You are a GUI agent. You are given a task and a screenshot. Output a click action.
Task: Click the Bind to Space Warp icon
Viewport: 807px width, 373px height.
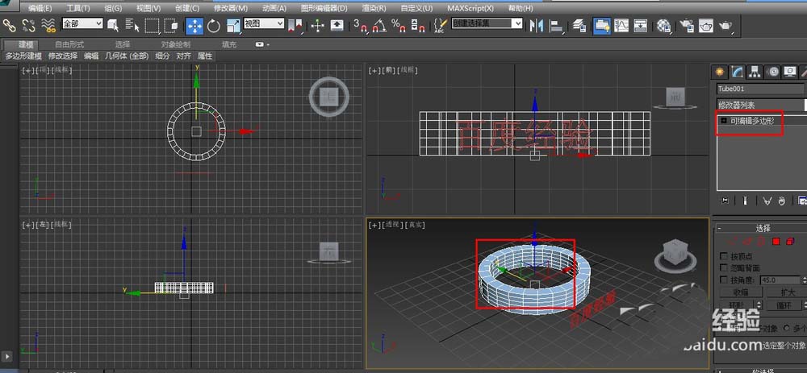tap(48, 25)
